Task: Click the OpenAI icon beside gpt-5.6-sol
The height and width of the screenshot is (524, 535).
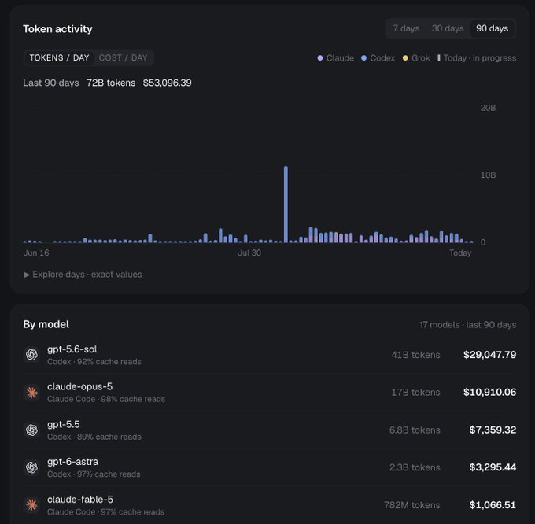Action: (x=32, y=355)
